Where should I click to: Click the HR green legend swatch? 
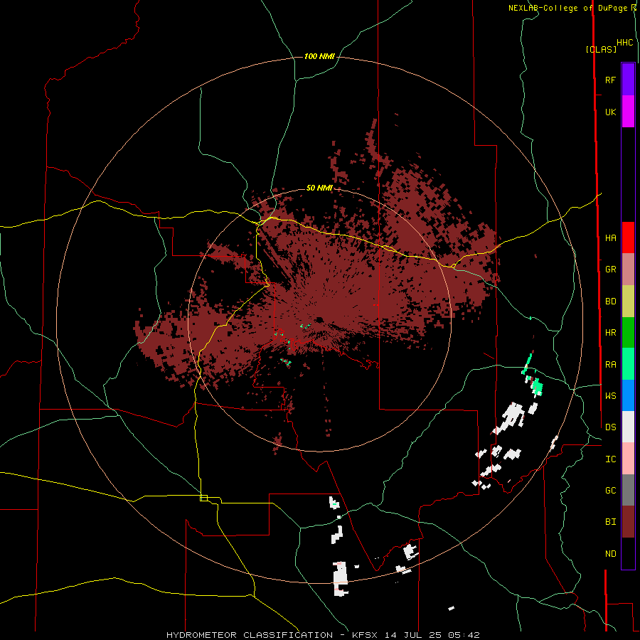tap(628, 333)
